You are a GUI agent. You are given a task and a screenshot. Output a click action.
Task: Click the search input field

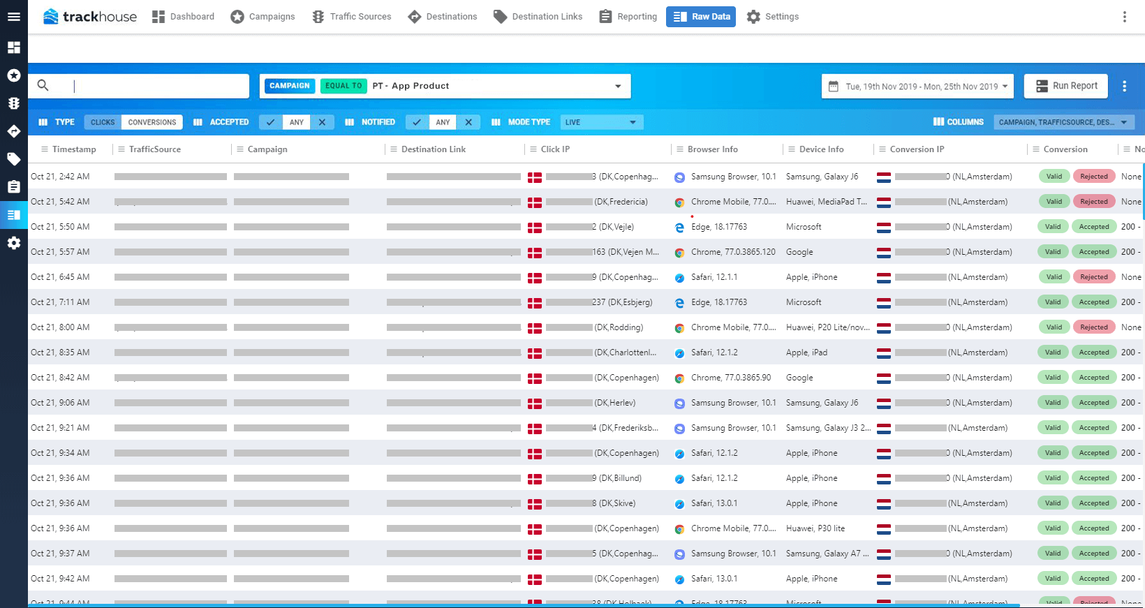pyautogui.click(x=139, y=86)
